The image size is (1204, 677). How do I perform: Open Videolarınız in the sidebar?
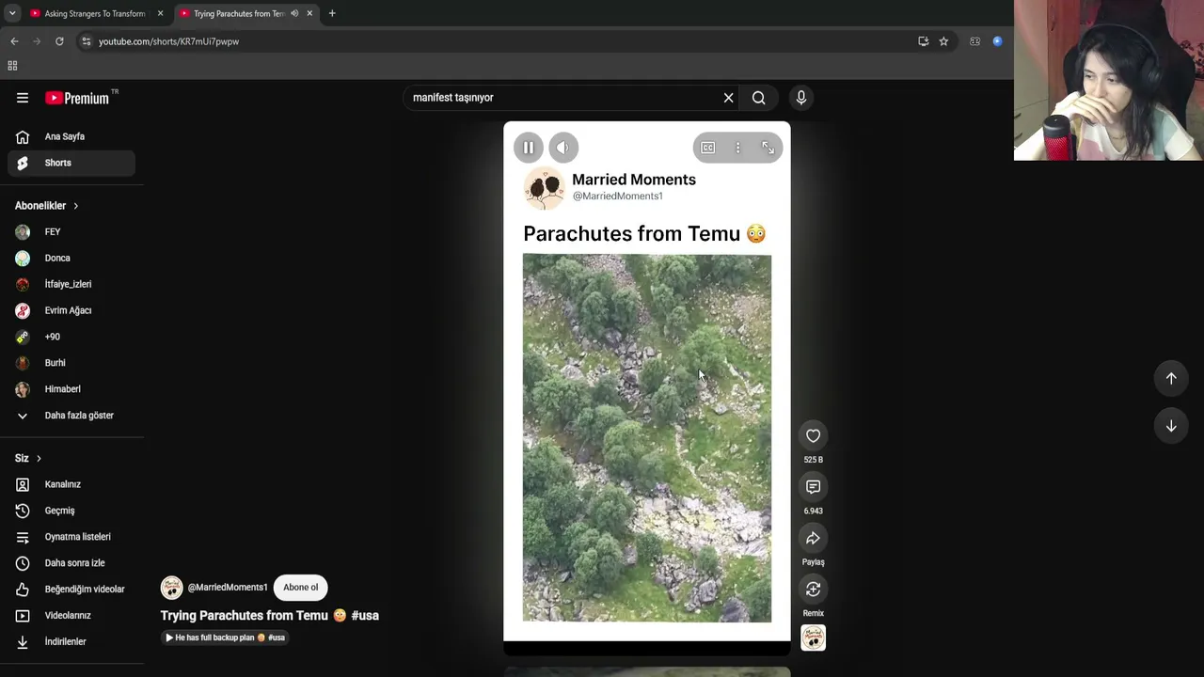click(x=71, y=616)
